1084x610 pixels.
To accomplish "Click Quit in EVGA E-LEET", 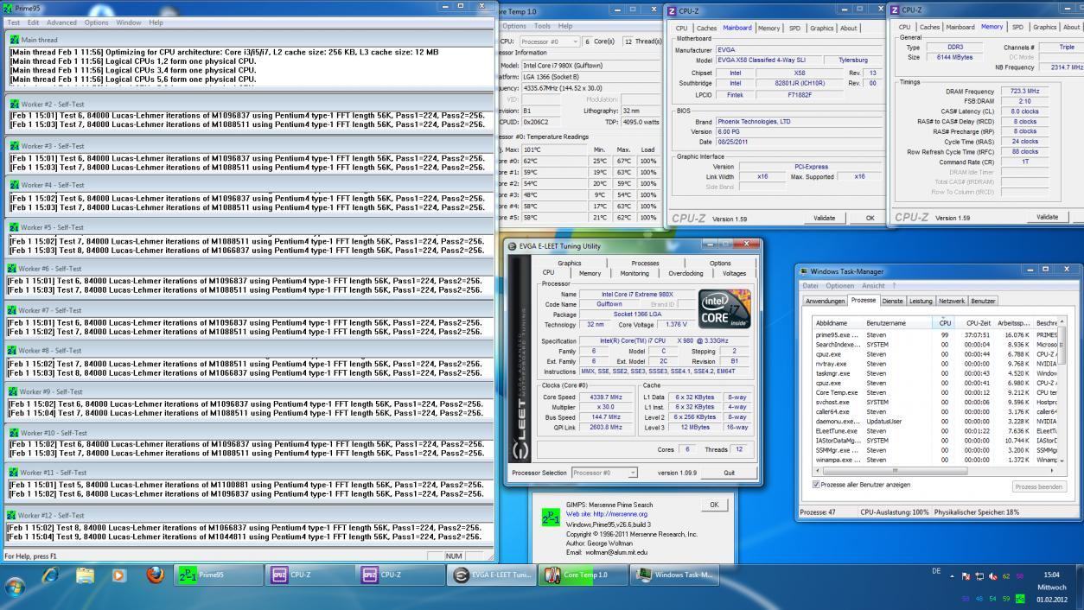I will pos(729,473).
